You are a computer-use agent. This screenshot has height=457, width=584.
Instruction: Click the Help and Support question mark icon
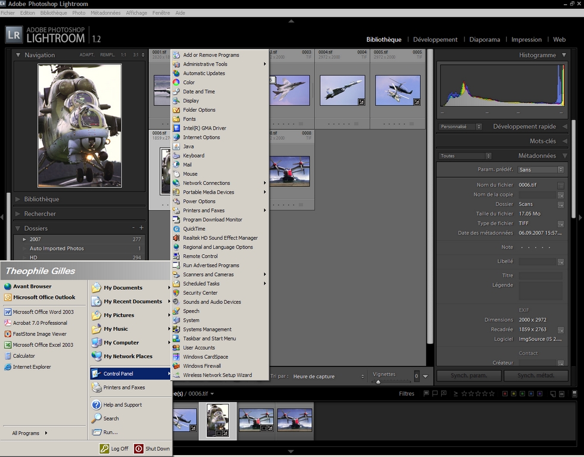click(96, 405)
